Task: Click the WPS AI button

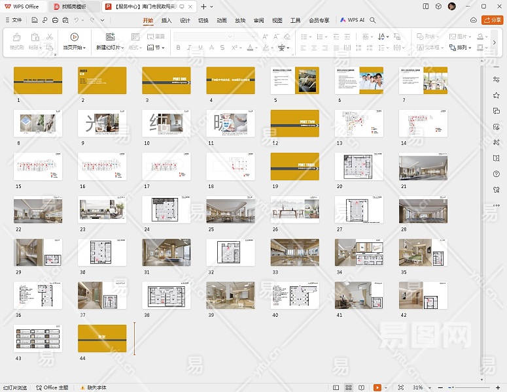Action: pos(352,20)
